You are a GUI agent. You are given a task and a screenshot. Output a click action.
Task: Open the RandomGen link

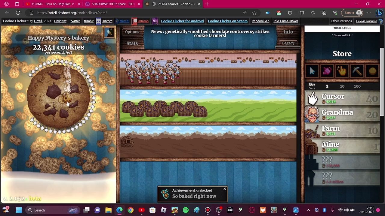coord(260,21)
